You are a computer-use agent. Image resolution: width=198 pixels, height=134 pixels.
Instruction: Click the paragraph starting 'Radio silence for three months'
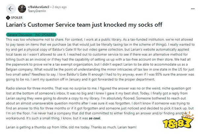coord(100,103)
